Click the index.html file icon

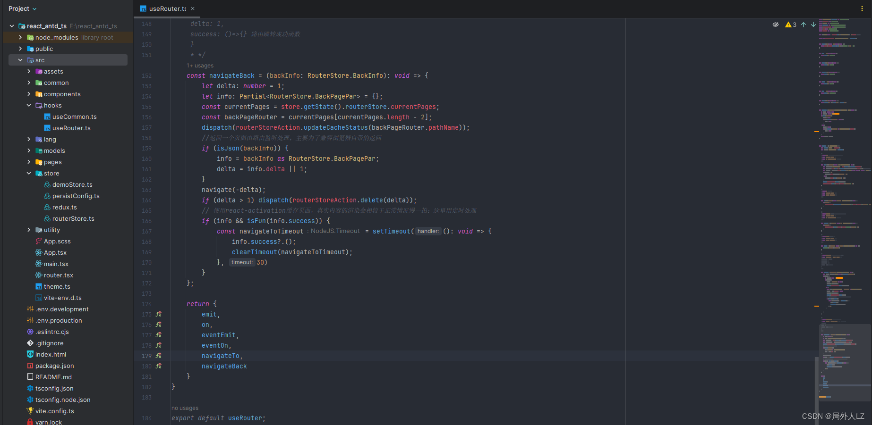[30, 354]
